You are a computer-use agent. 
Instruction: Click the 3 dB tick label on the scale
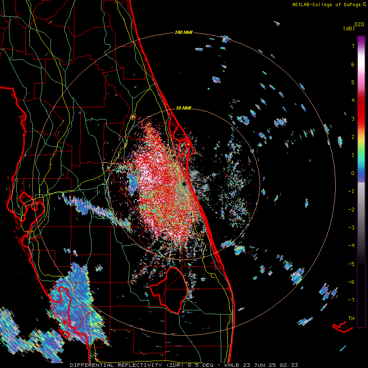click(353, 119)
